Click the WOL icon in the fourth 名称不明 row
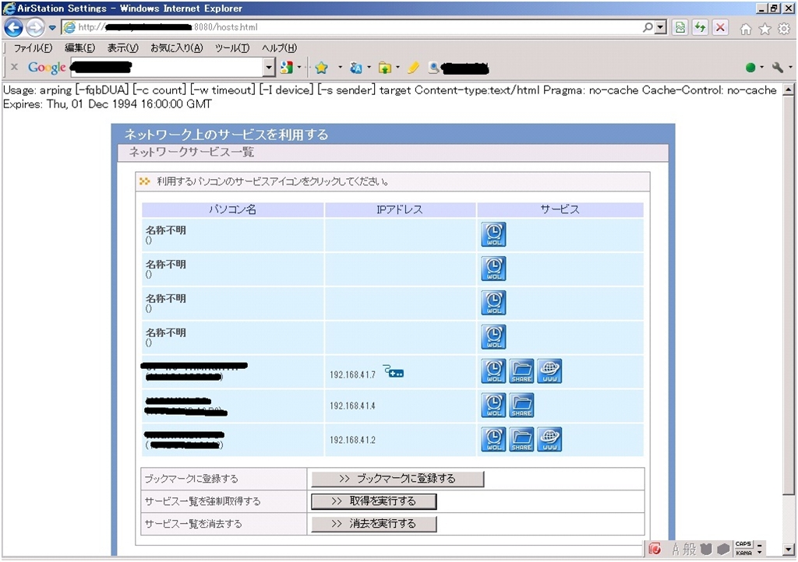Image resolution: width=798 pixels, height=562 pixels. (x=493, y=336)
